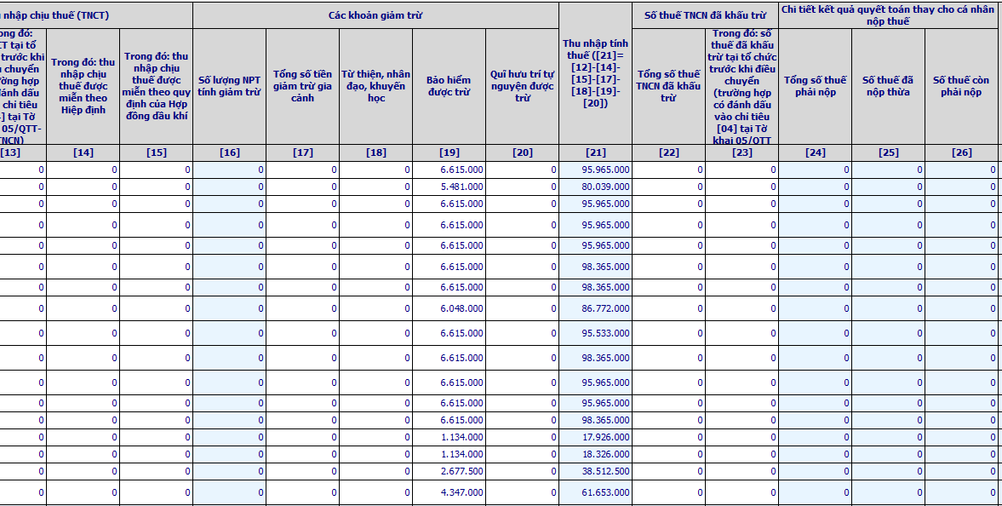The image size is (1002, 506).
Task: Select the 'Số lượng NPT tính giảm trừ' header
Action: click(229, 86)
